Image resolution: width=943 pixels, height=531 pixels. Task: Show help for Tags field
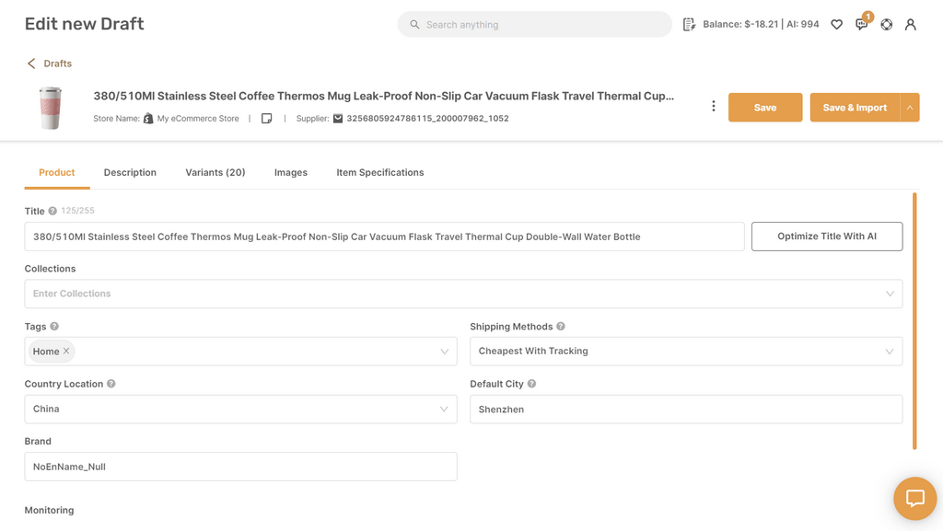click(x=54, y=326)
